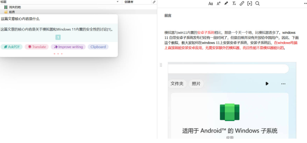Open the 标题 column dropdown arrow

[118, 2]
